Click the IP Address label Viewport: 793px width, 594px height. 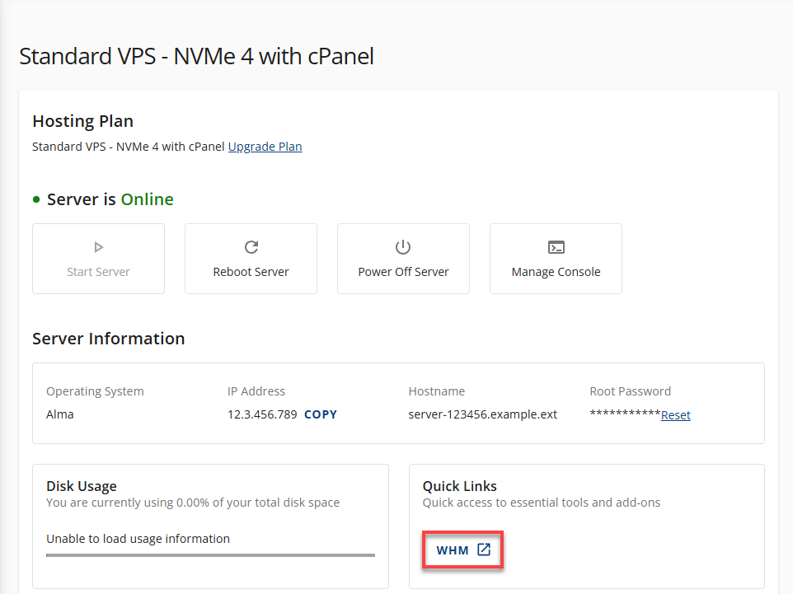click(x=256, y=391)
